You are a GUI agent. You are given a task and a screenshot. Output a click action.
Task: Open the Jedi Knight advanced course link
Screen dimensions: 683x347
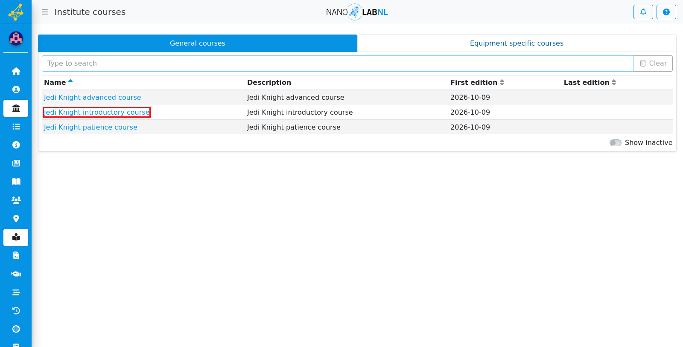click(92, 97)
